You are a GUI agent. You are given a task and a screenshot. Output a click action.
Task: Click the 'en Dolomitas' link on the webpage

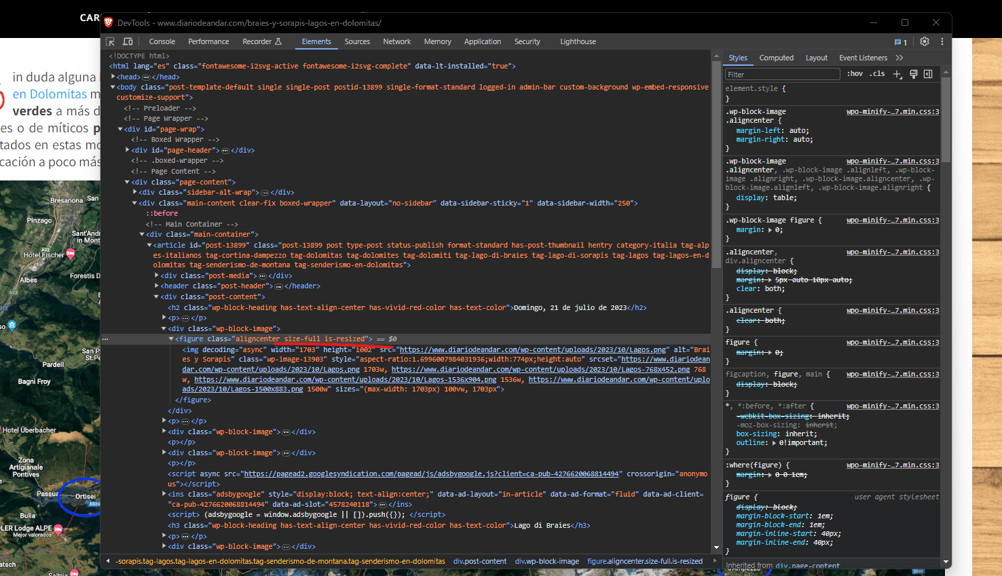point(50,94)
